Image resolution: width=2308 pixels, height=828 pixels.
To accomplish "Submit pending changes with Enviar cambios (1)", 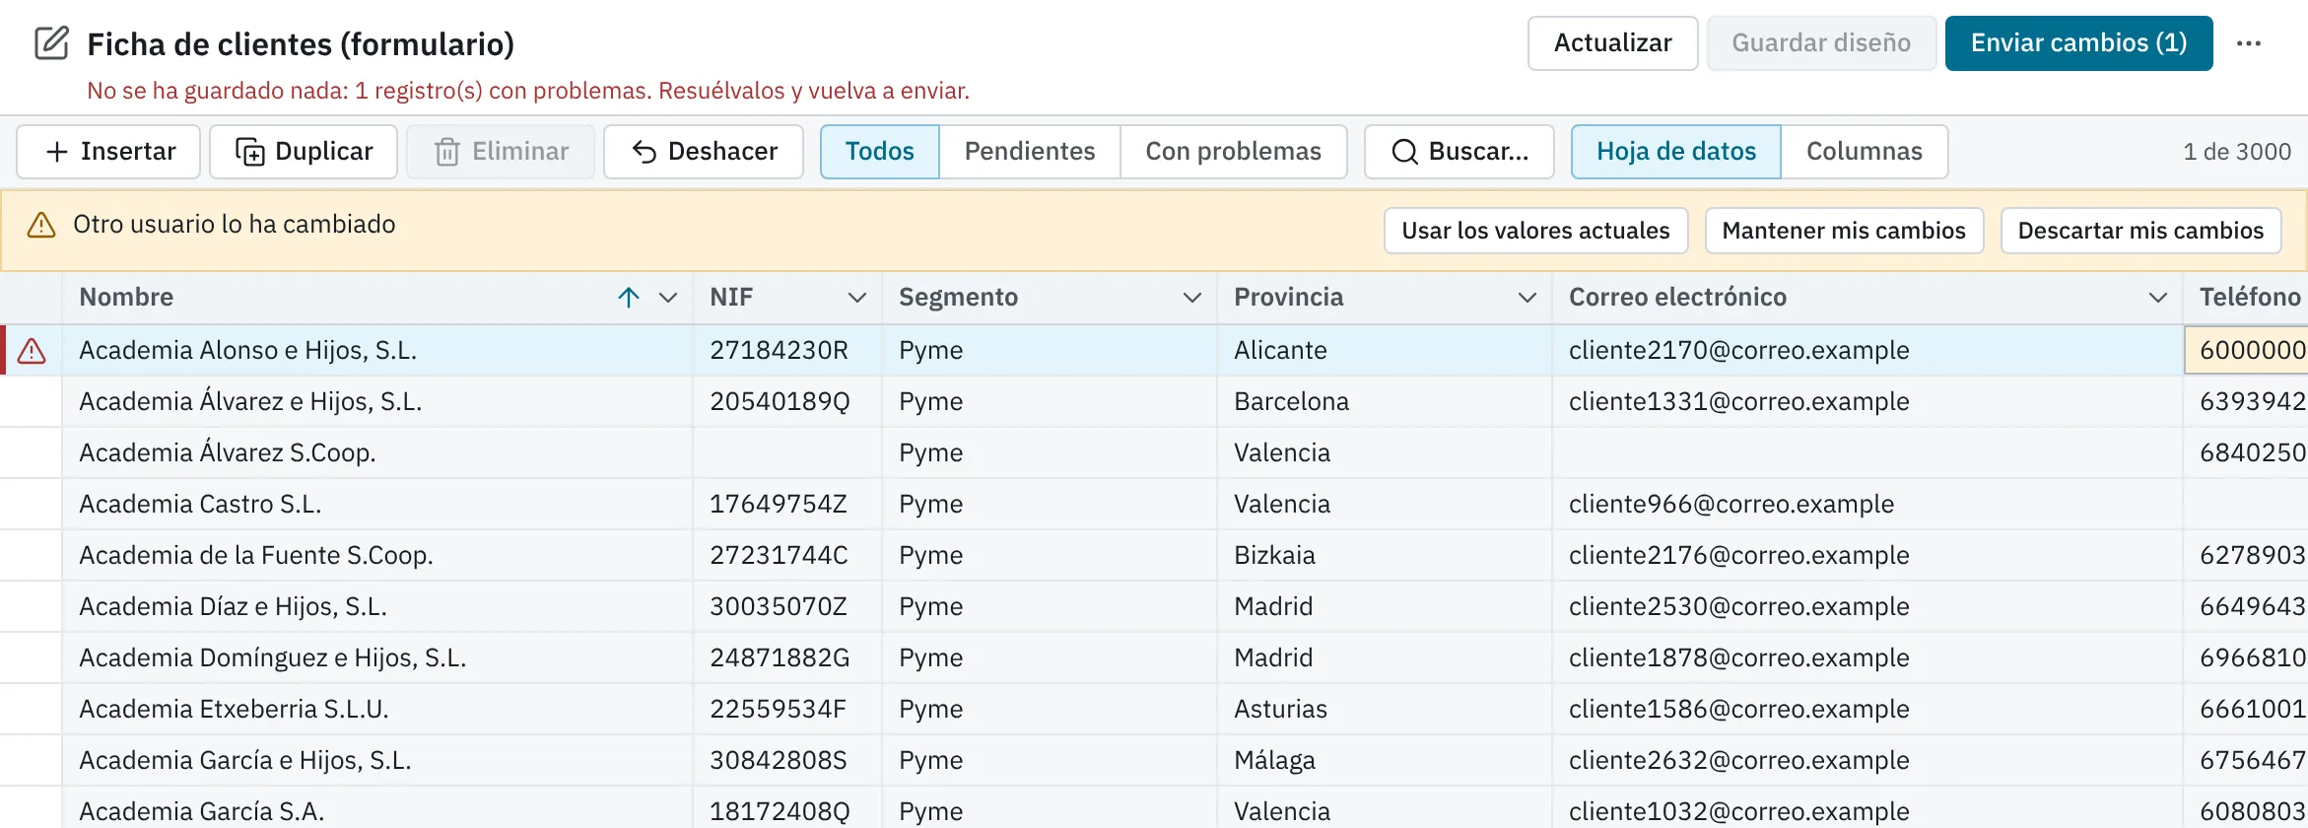I will (x=2078, y=43).
